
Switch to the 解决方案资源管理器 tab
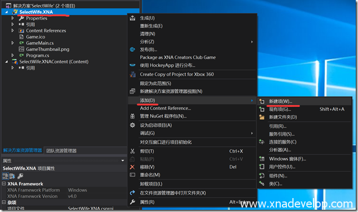point(22,150)
